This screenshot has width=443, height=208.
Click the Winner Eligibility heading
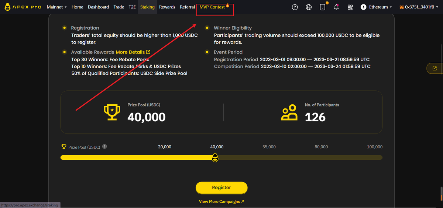(x=233, y=28)
